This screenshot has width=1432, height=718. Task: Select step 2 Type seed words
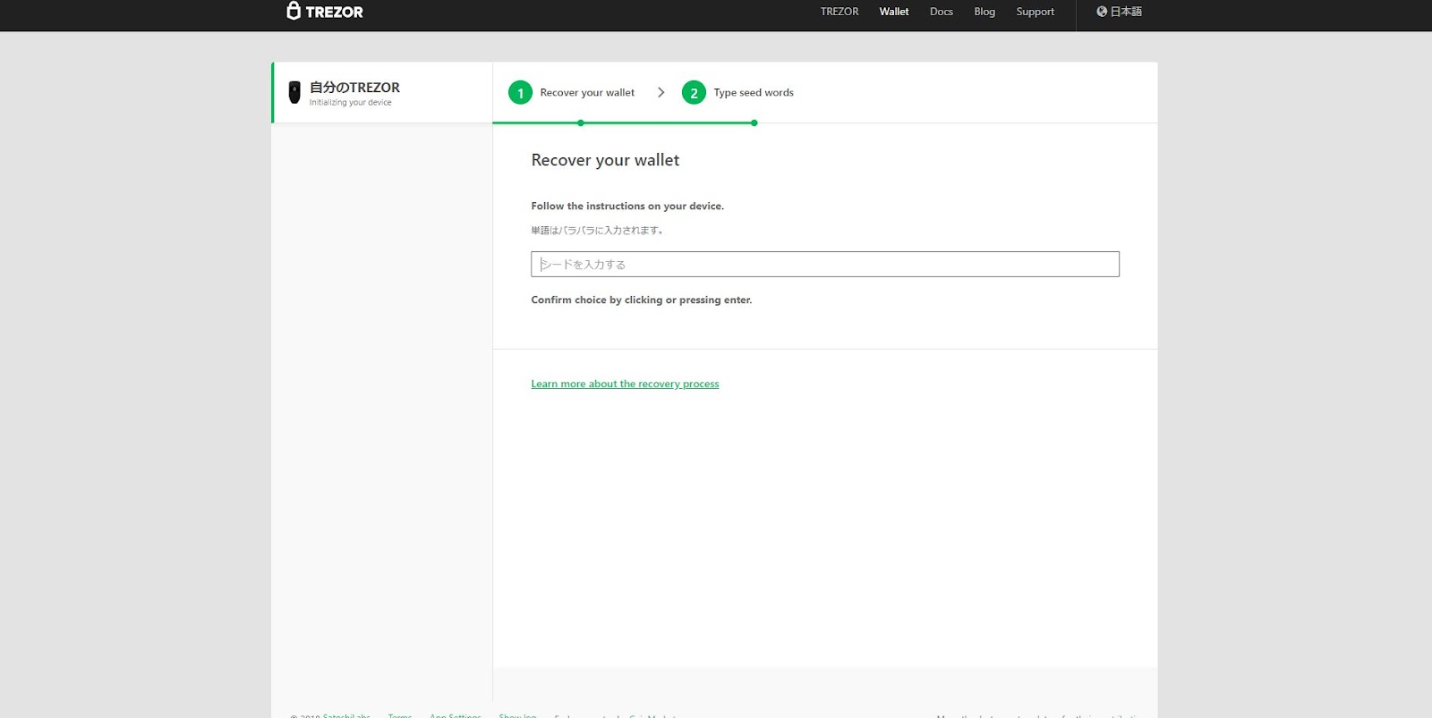click(x=737, y=92)
